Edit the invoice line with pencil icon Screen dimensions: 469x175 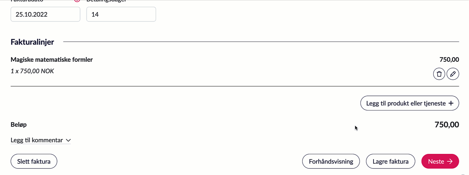point(453,74)
